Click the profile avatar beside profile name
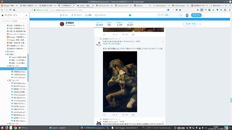 coord(62,24)
